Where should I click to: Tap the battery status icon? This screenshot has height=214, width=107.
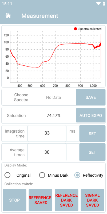(x=104, y=4)
